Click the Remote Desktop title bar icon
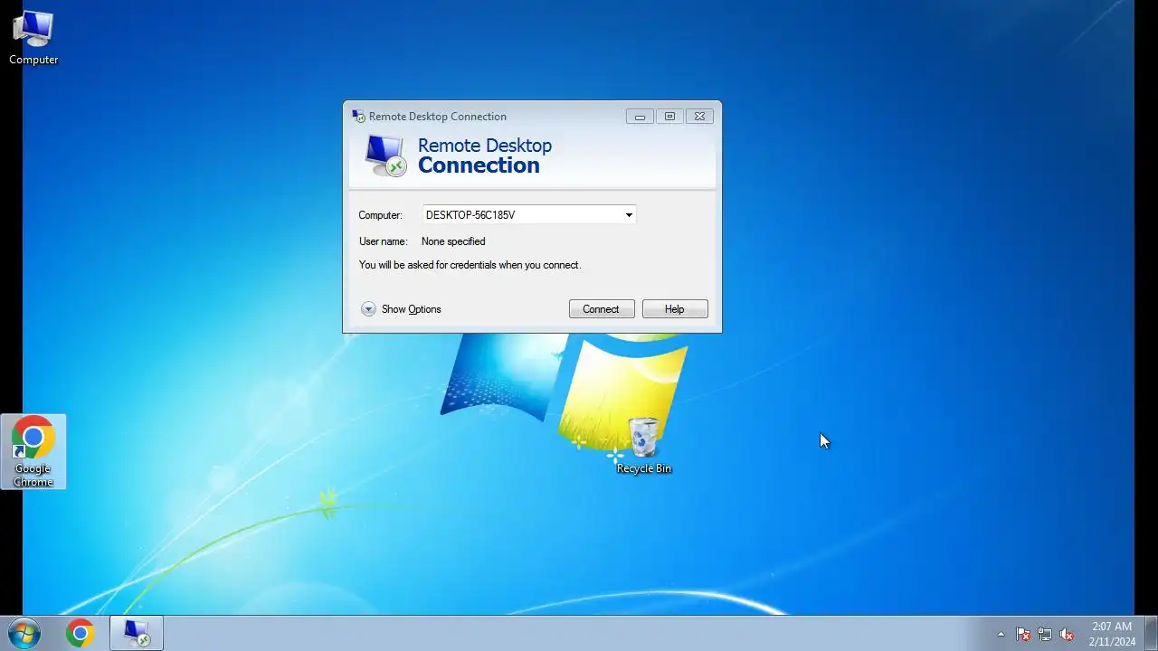 359,116
